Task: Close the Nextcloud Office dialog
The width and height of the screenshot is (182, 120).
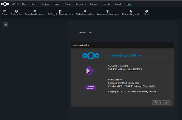Action: [170, 45]
